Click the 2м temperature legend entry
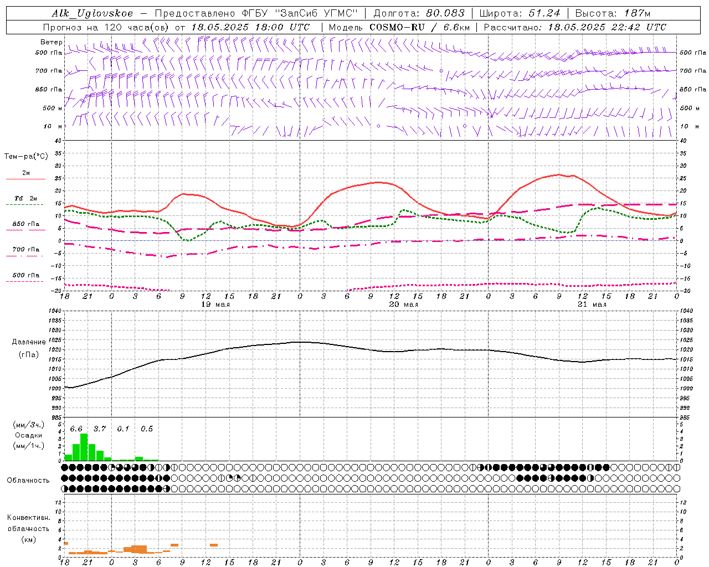This screenshot has width=709, height=567. [x=26, y=173]
